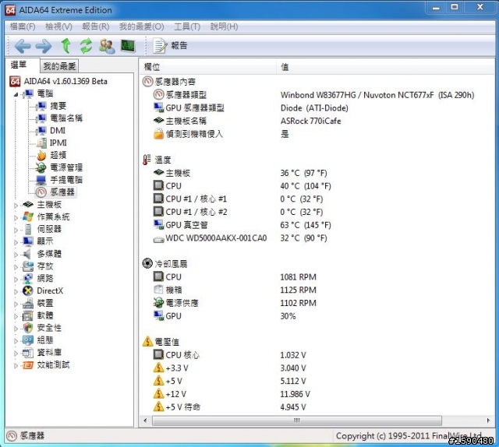Click the GPU 真空管 row icon
This screenshot has height=447, width=499.
(158, 225)
